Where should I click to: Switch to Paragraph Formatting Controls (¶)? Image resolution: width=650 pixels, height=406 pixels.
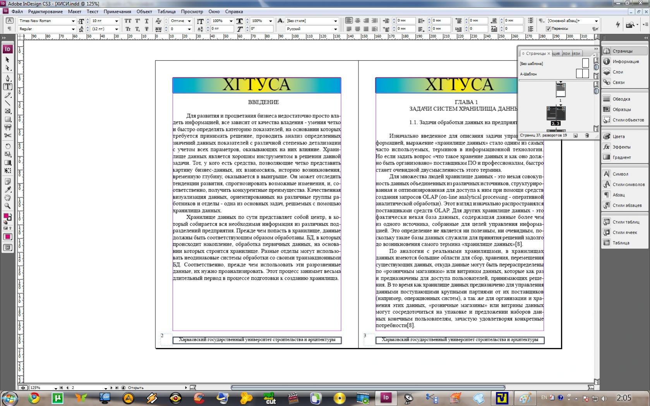pyautogui.click(x=9, y=29)
